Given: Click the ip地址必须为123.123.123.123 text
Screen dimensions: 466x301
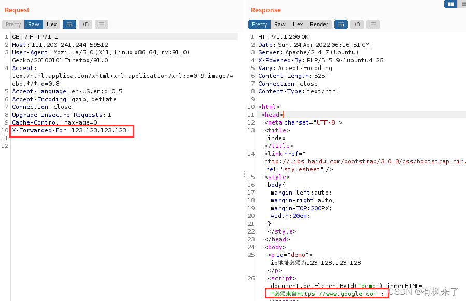Looking at the screenshot, I should (316, 263).
